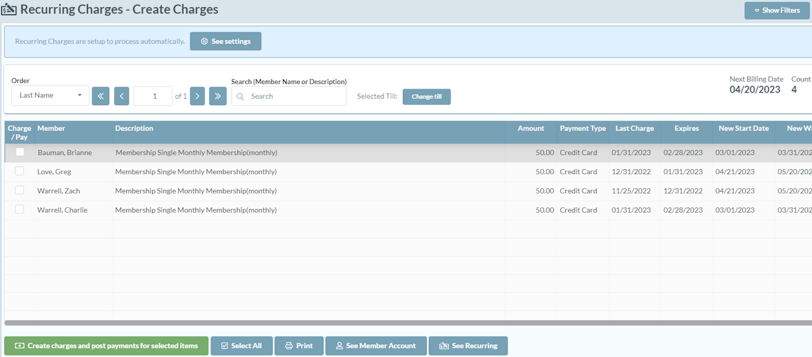Go to the previous page arrow
Screen dimensions: 812x357
click(122, 96)
